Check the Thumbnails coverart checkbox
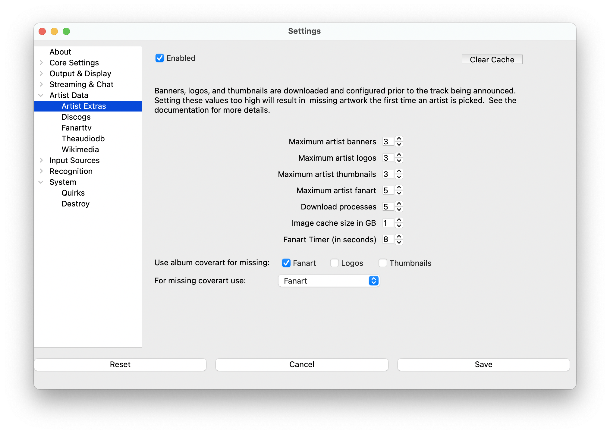Screen dimensions: 610x434 click(383, 263)
